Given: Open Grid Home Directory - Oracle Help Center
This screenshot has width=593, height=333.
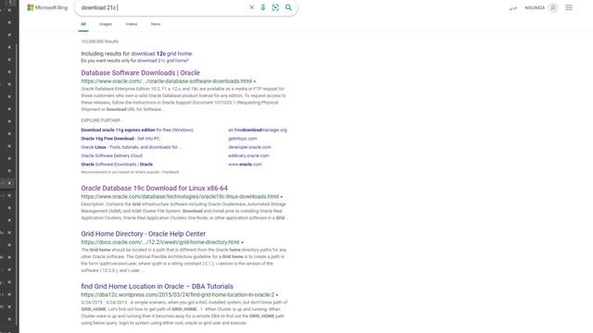Looking at the screenshot, I should click(x=144, y=234).
